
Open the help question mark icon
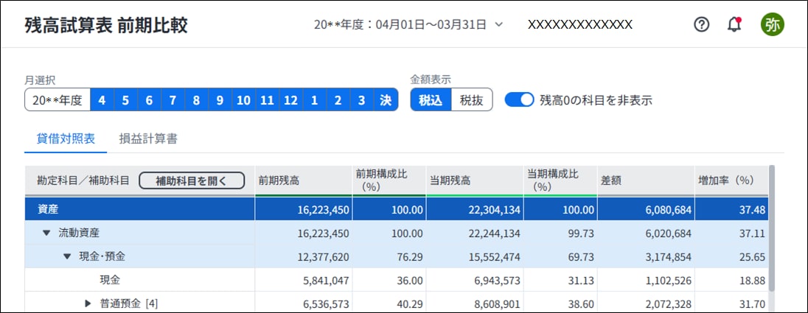pyautogui.click(x=702, y=24)
